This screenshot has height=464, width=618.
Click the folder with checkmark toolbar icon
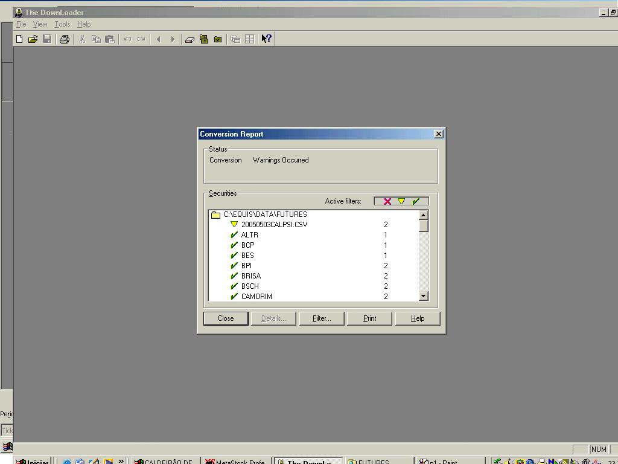(218, 39)
